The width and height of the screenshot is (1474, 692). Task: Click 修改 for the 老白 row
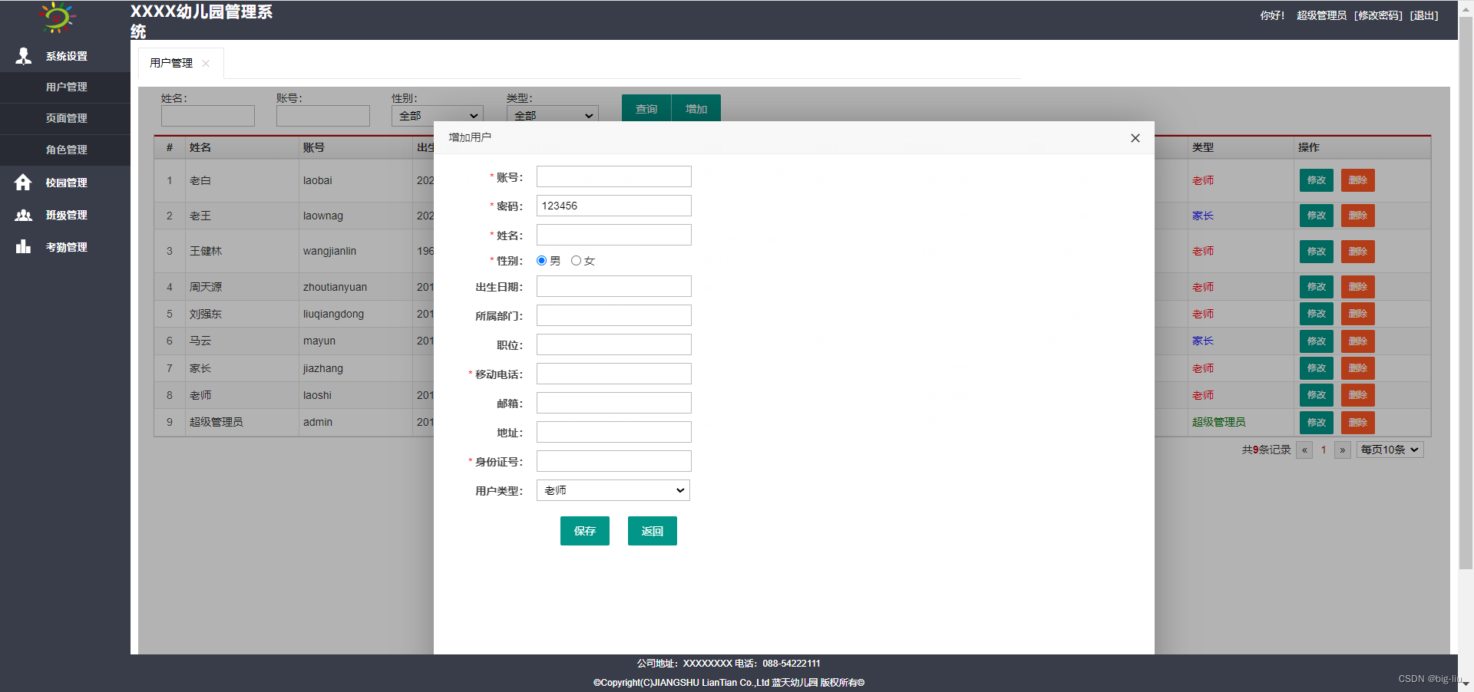(1317, 180)
